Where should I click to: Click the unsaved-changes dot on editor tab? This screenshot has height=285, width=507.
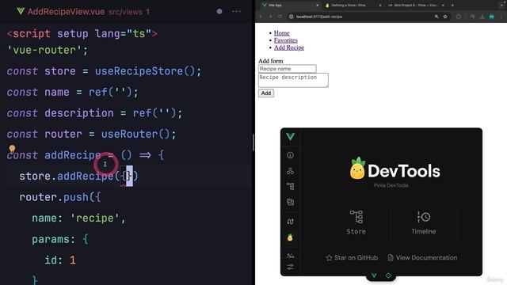pyautogui.click(x=219, y=11)
